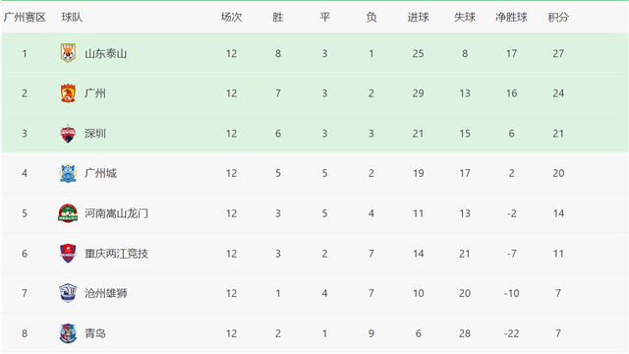Open the 广州城 team name link
Viewport: 629px width, 354px height.
tap(100, 173)
